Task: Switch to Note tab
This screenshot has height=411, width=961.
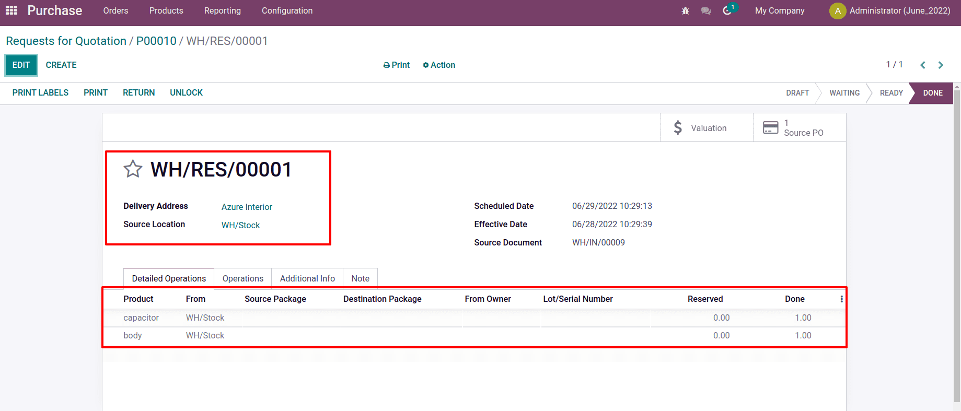Action: (361, 278)
